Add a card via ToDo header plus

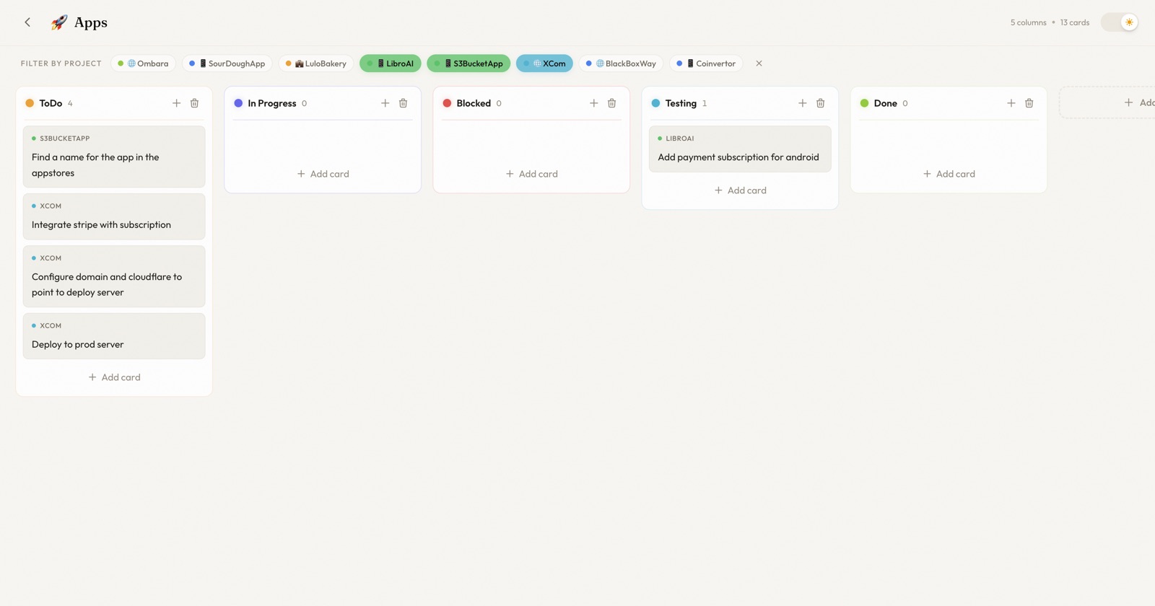[176, 103]
